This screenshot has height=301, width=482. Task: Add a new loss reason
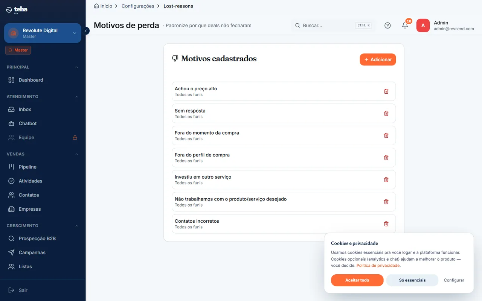[378, 59]
